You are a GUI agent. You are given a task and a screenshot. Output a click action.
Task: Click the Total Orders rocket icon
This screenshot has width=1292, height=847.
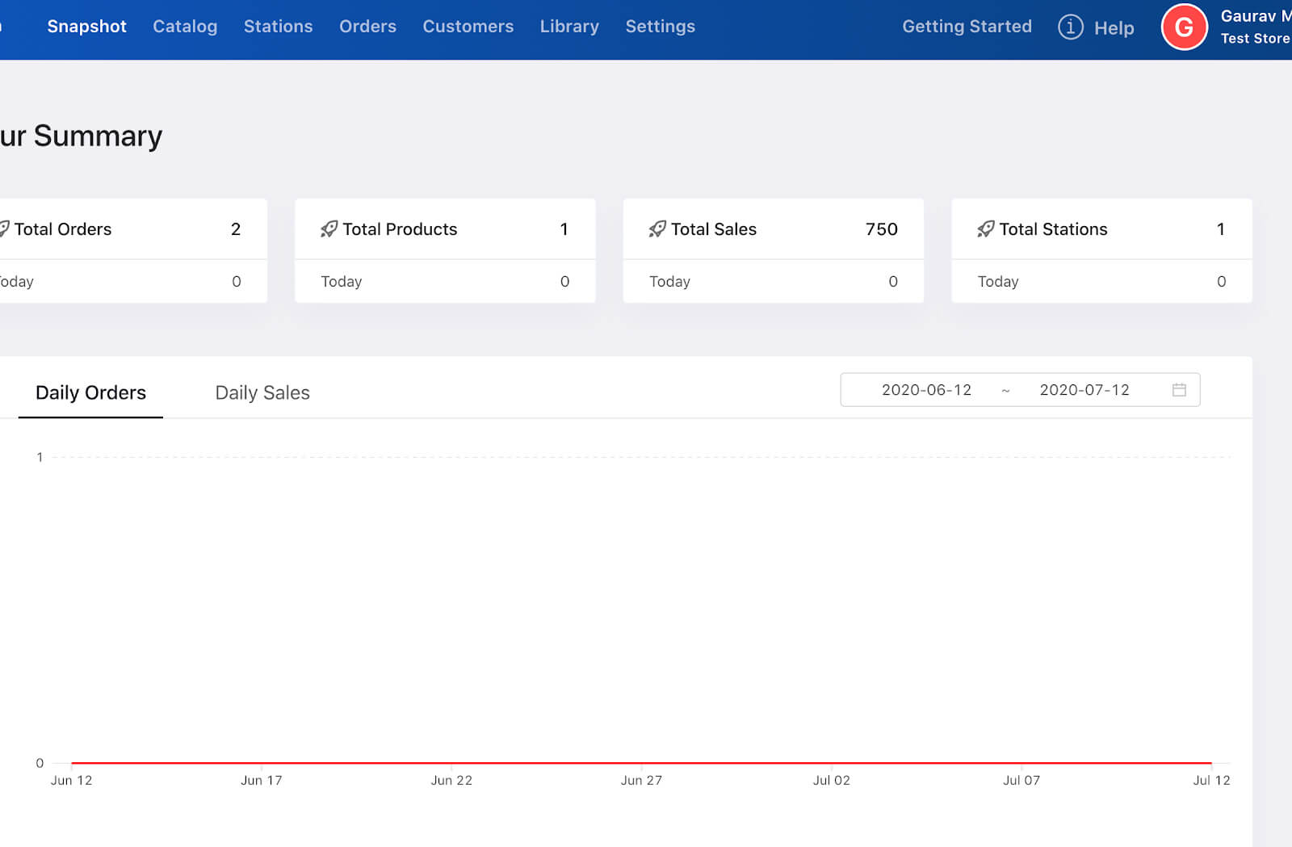click(4, 229)
